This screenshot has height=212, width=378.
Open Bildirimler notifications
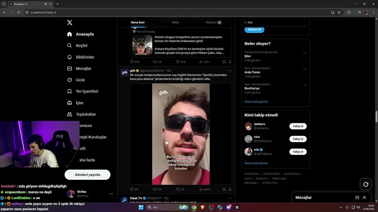click(x=81, y=57)
